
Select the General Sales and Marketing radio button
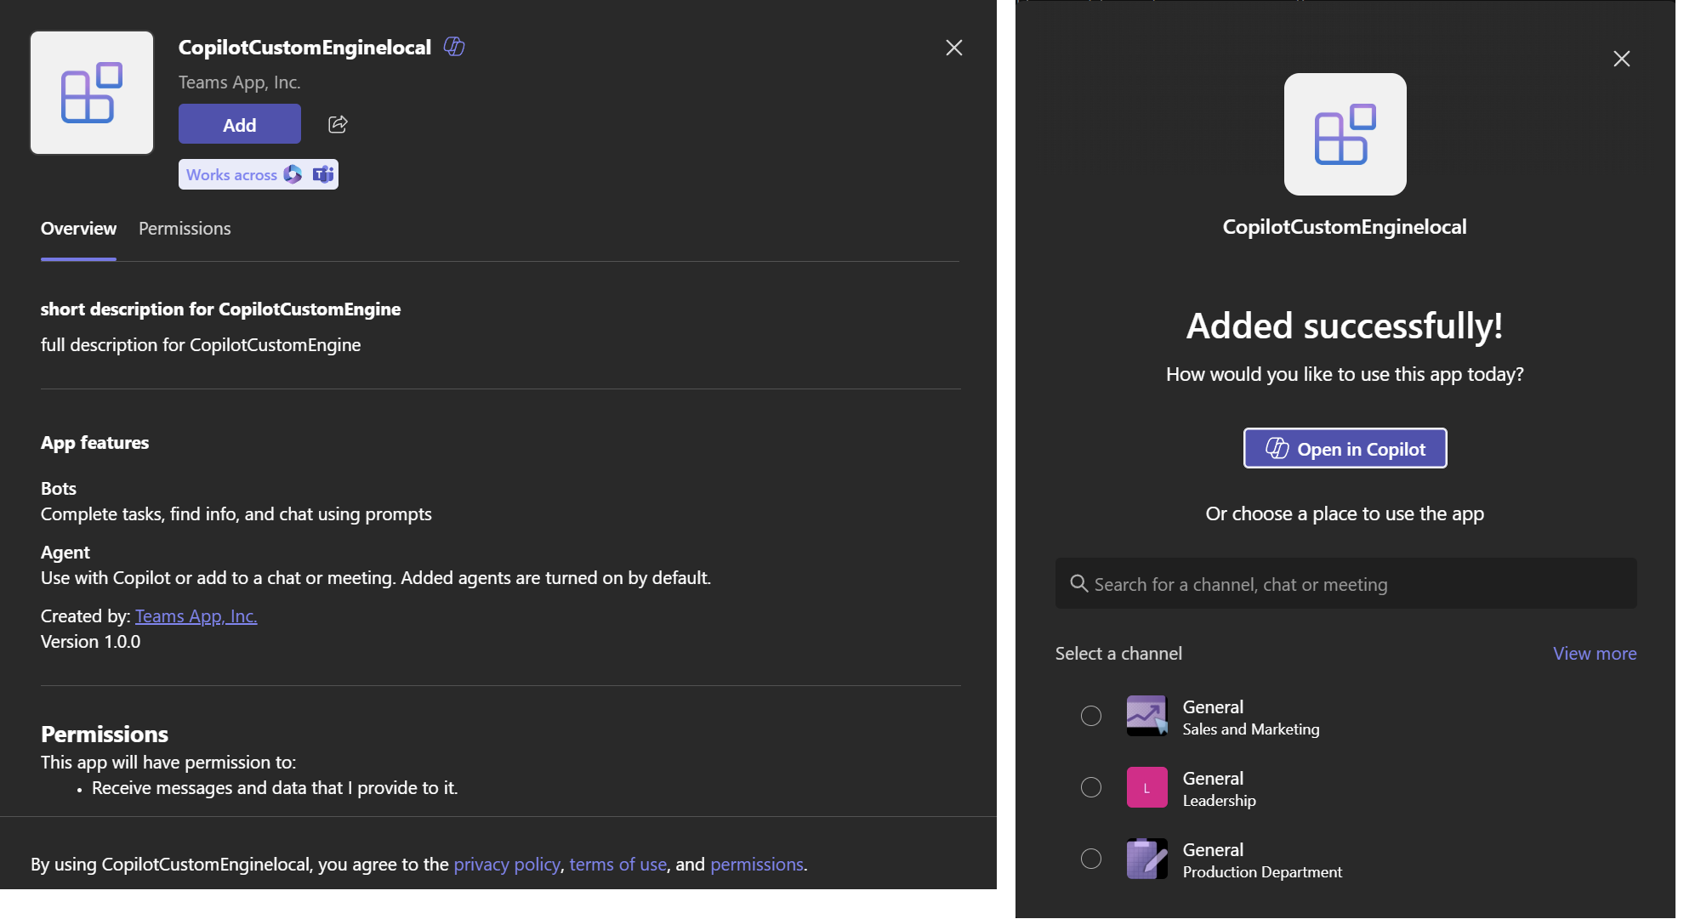(1091, 716)
